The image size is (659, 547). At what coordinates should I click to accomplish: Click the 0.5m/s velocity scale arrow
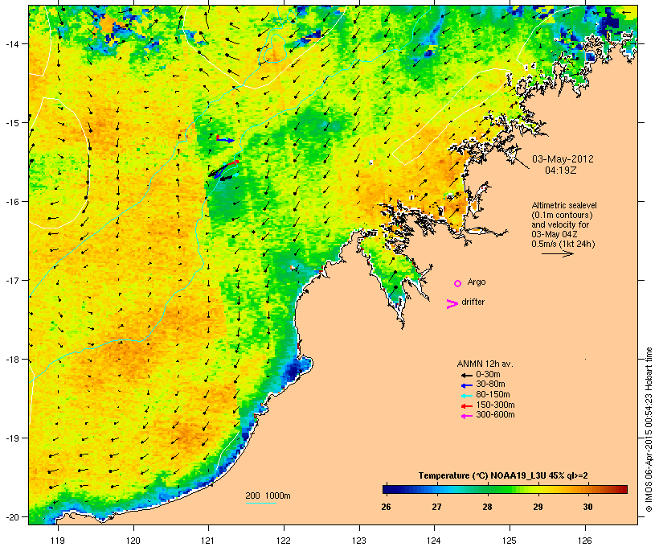tap(558, 253)
